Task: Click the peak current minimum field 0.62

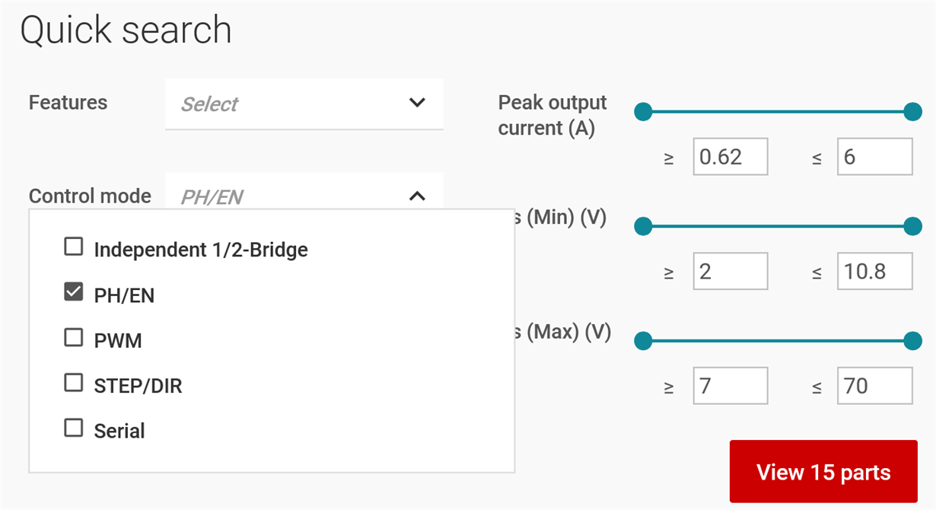Action: [731, 157]
